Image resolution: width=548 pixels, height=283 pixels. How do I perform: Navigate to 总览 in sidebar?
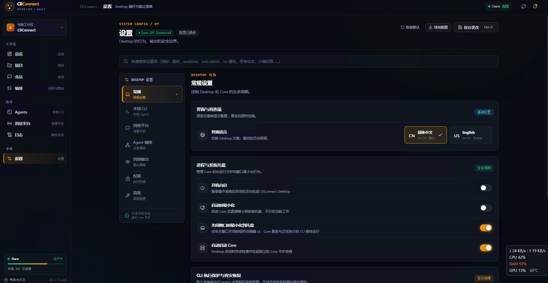click(x=35, y=54)
